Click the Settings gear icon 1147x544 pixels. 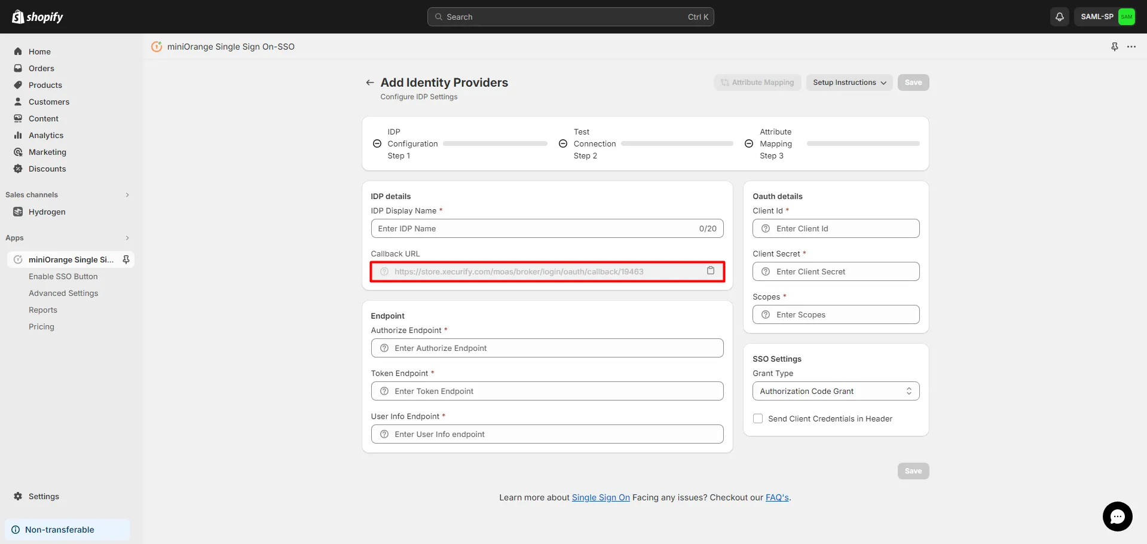point(18,496)
